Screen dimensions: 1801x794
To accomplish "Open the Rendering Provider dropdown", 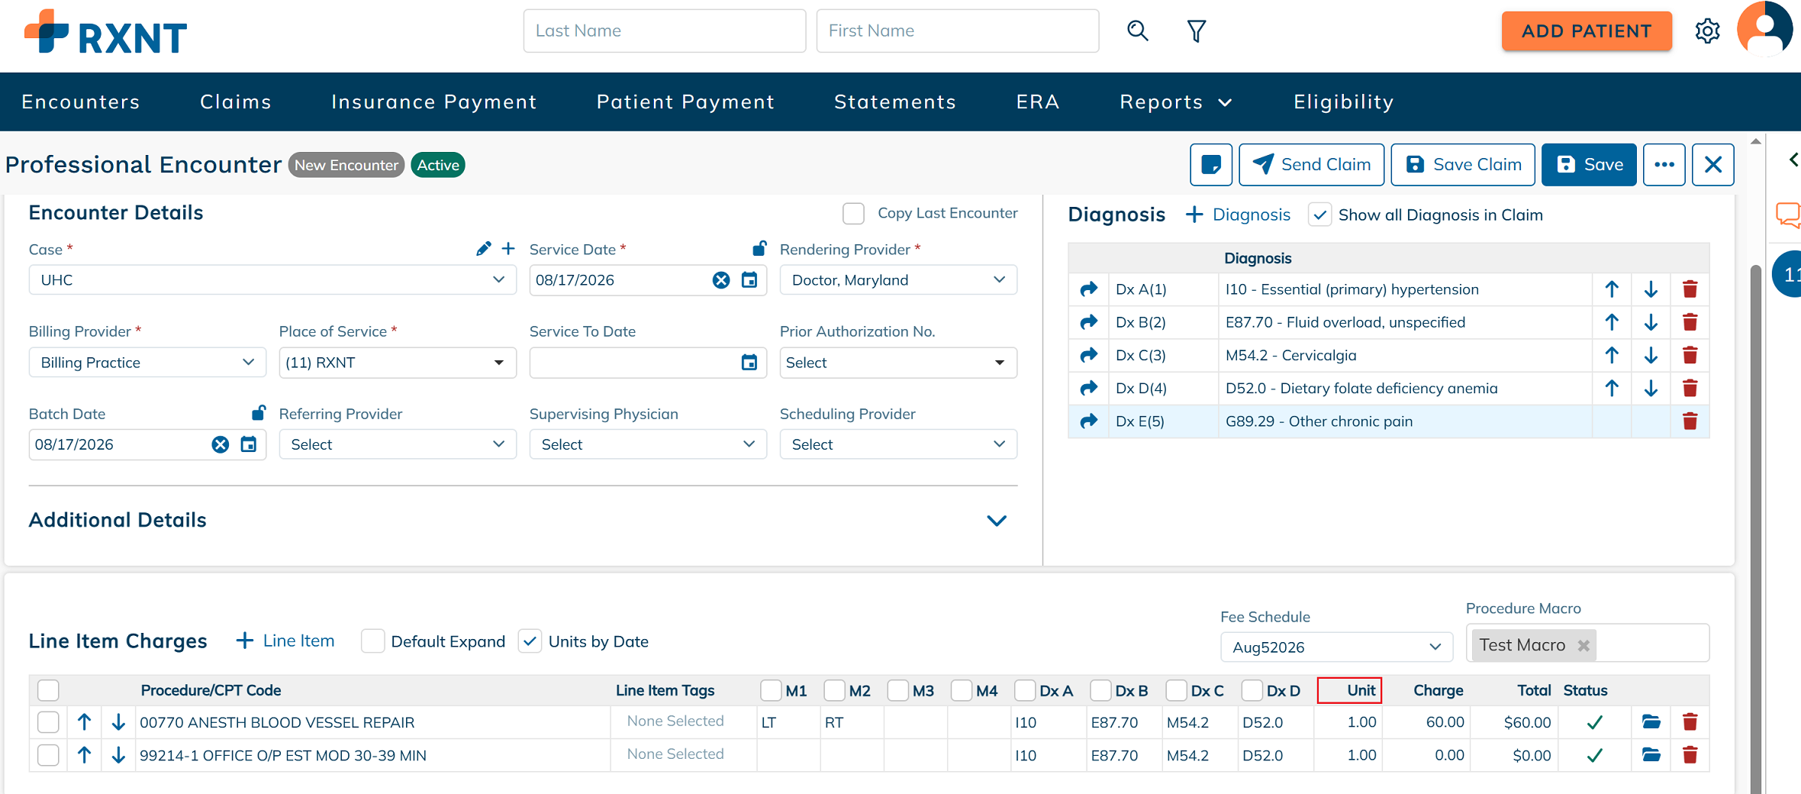I will tap(898, 280).
